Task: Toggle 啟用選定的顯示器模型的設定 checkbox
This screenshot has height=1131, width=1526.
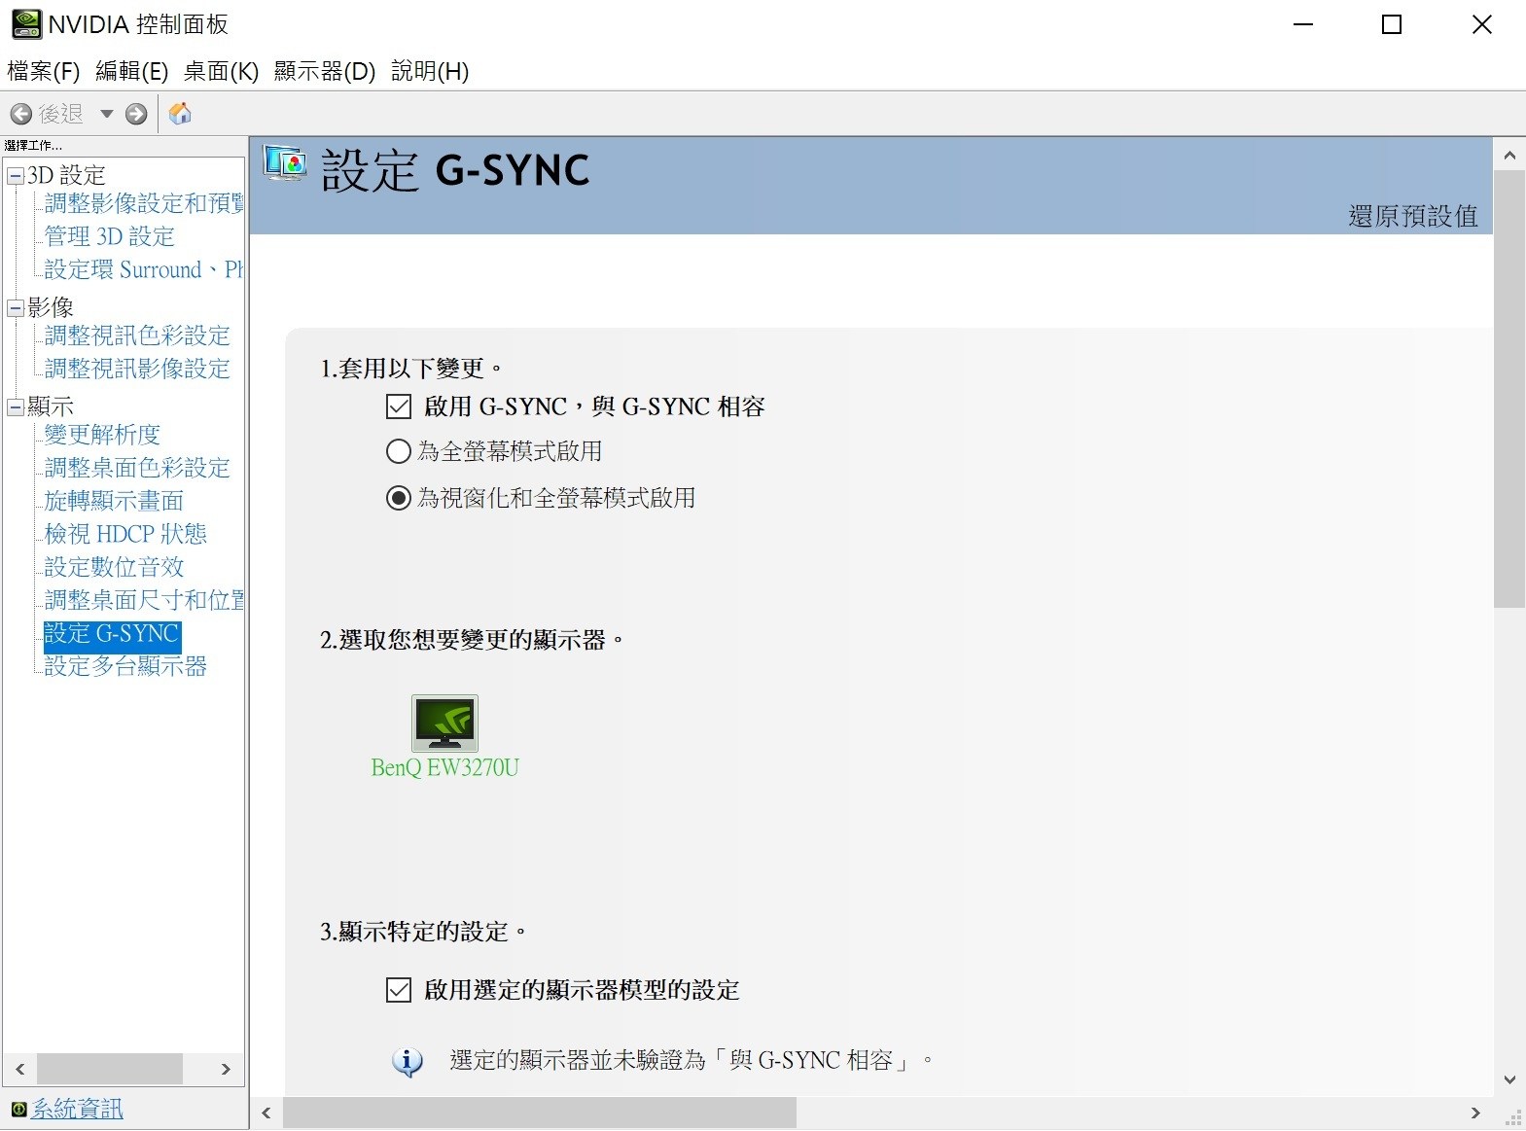Action: pos(399,990)
